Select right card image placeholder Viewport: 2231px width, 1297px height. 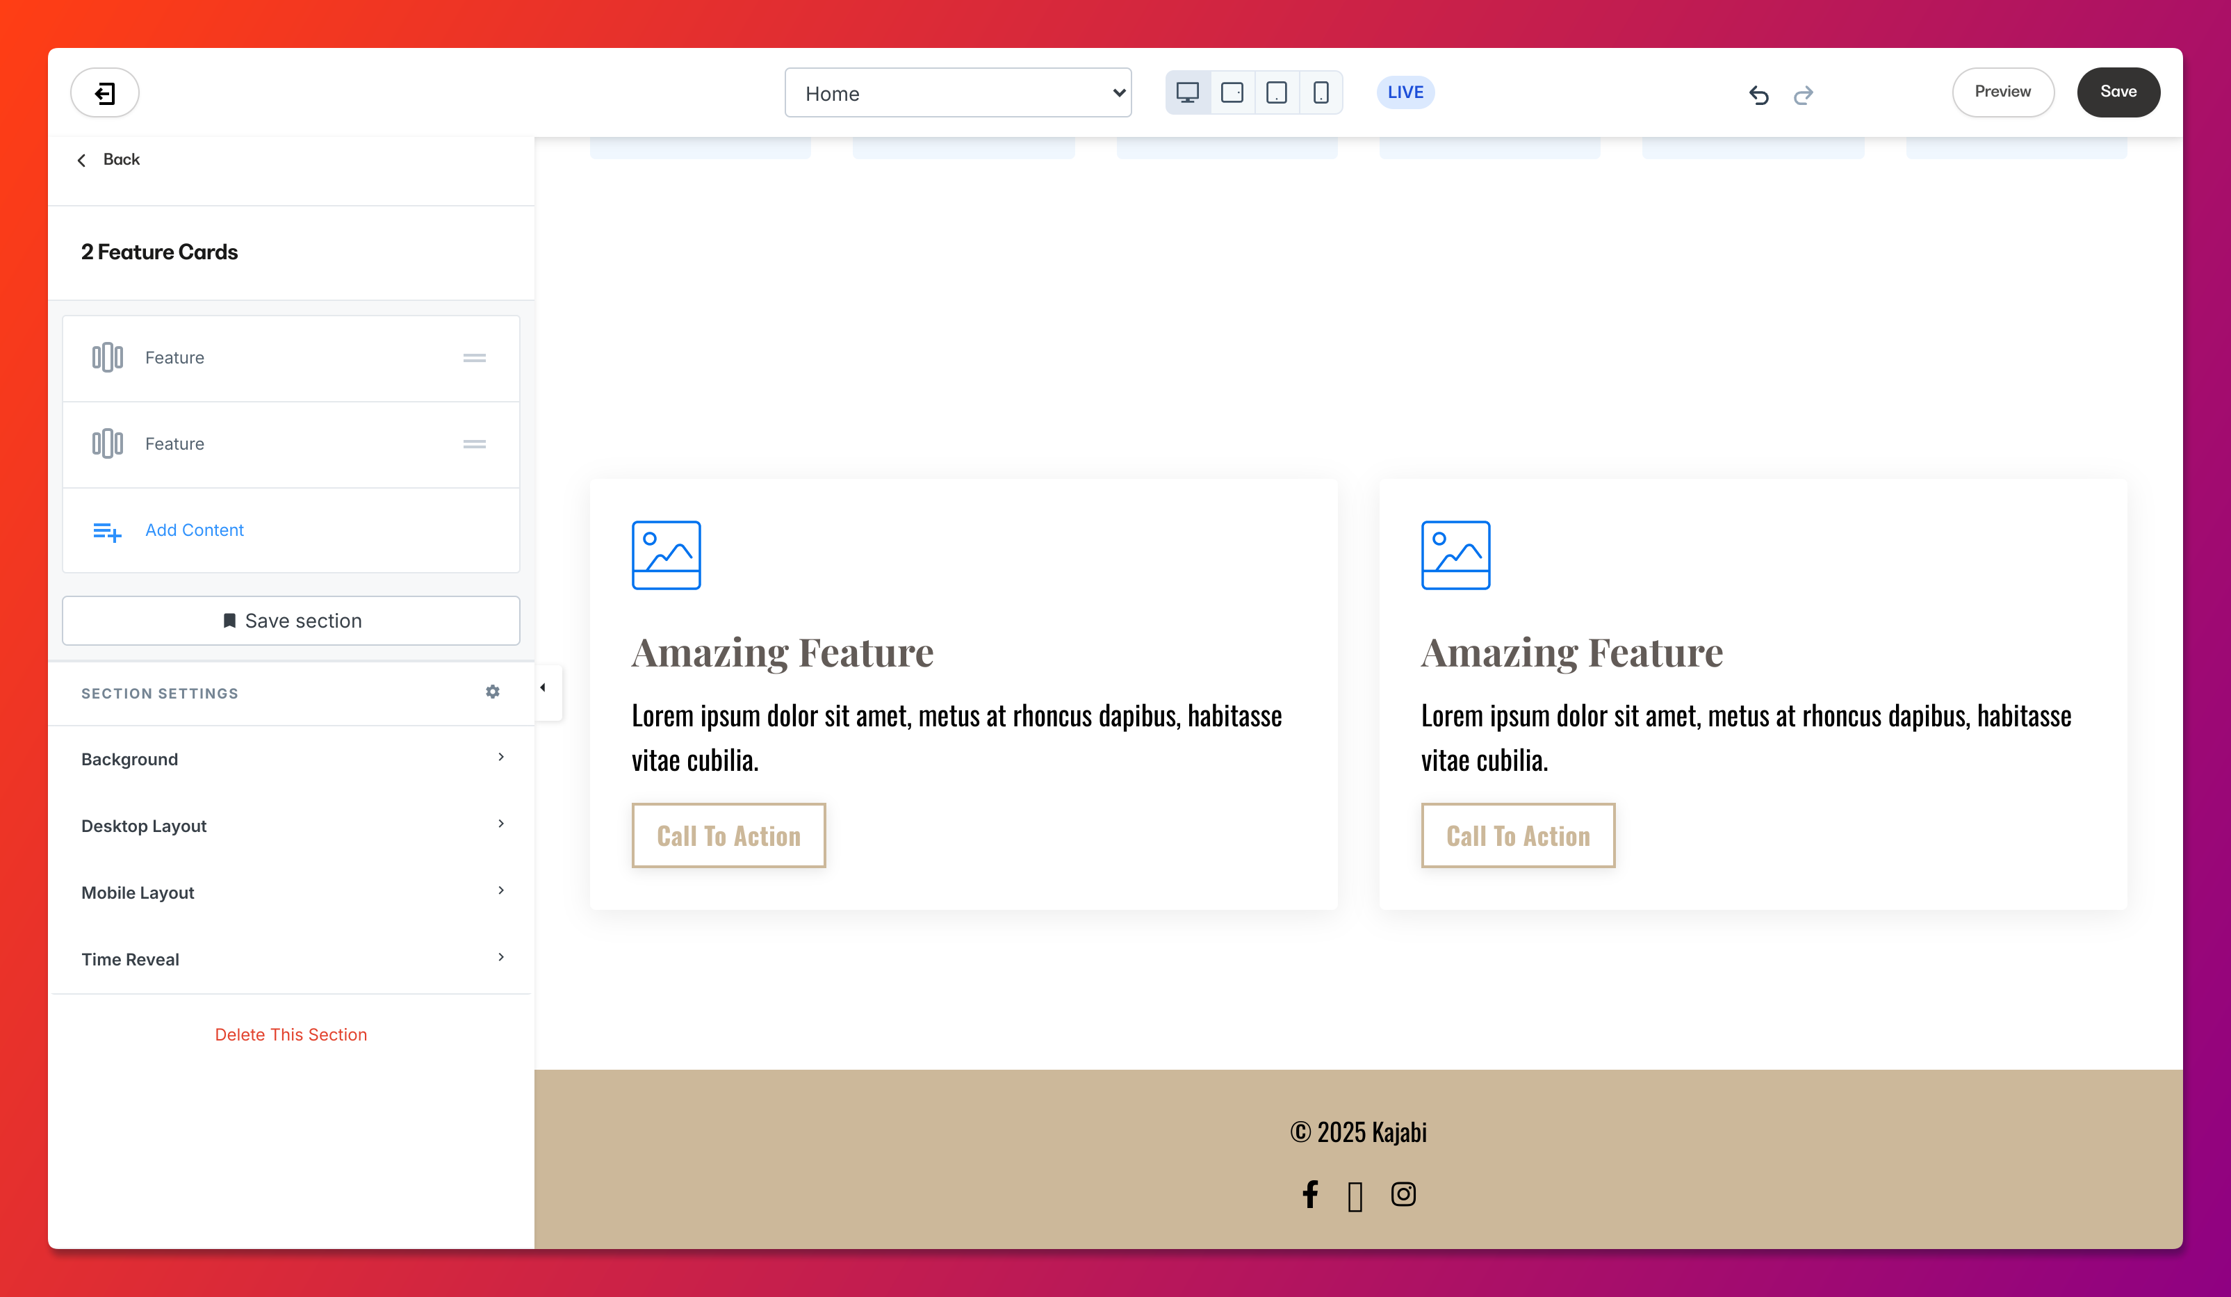[1455, 555]
